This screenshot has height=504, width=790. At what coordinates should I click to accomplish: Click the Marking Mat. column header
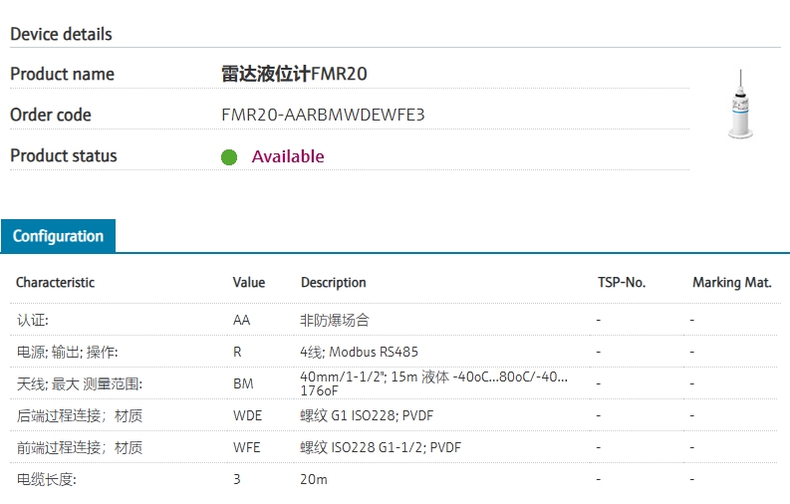click(x=732, y=283)
